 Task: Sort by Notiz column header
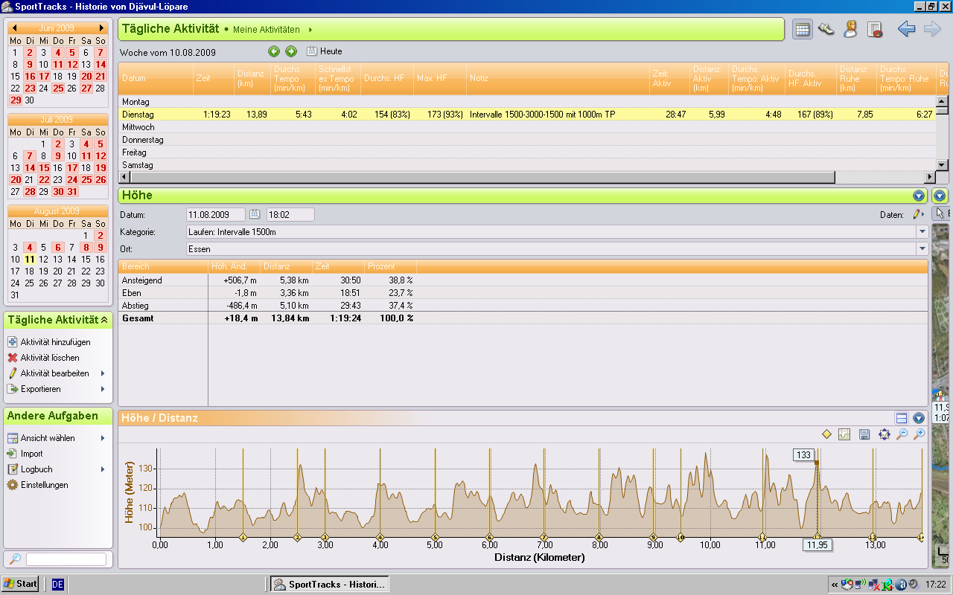tap(558, 78)
